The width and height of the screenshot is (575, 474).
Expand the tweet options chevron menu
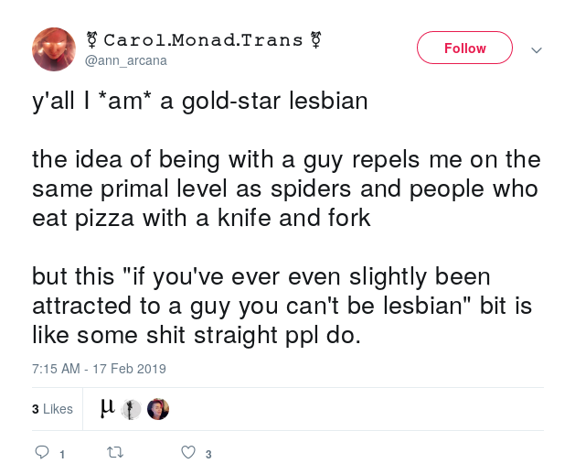tap(537, 50)
